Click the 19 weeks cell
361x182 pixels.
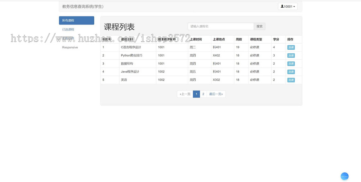[x=237, y=47]
